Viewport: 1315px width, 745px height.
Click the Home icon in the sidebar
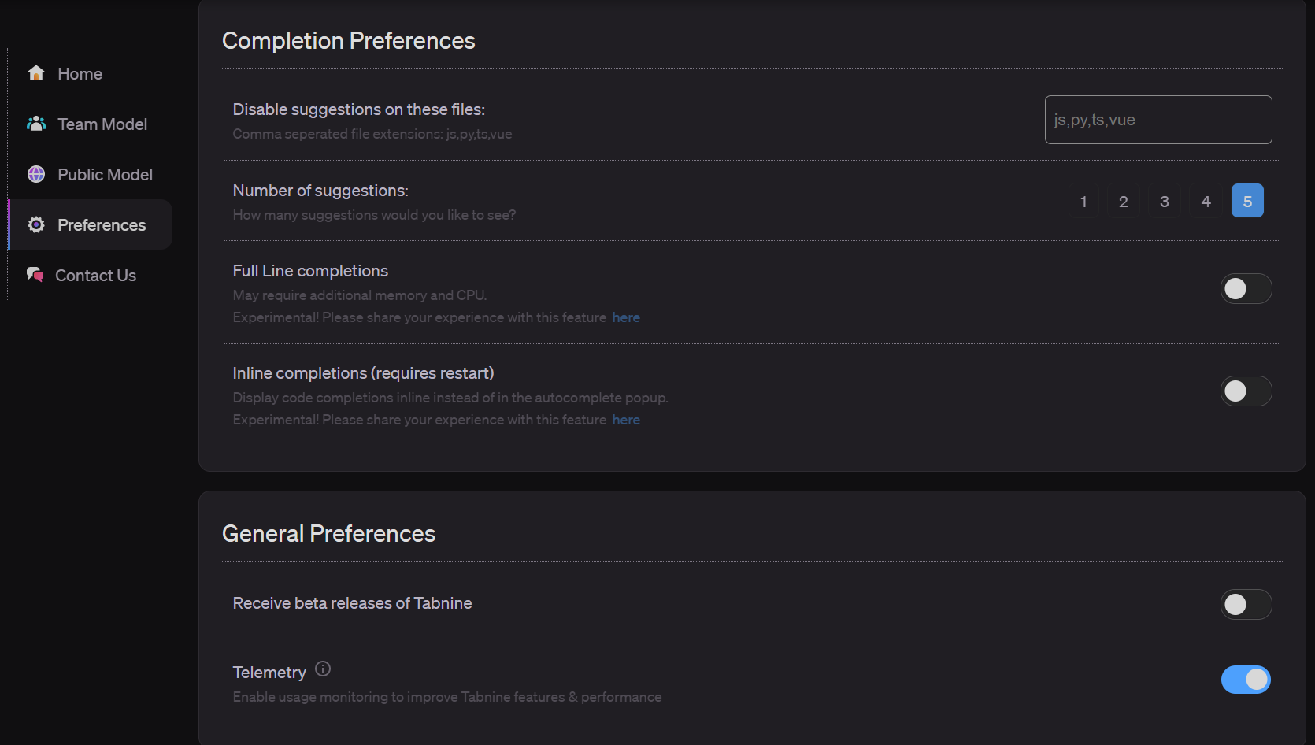pyautogui.click(x=36, y=72)
